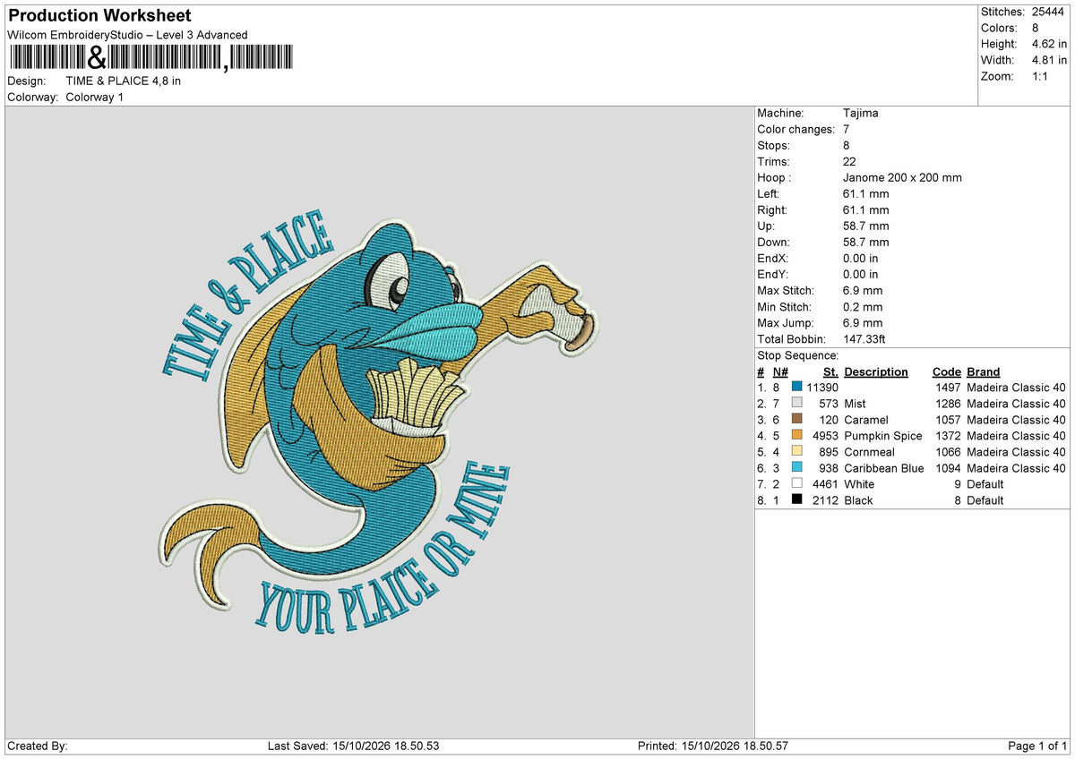Click the 'N#' column header
1075x759 pixels.
click(x=780, y=371)
